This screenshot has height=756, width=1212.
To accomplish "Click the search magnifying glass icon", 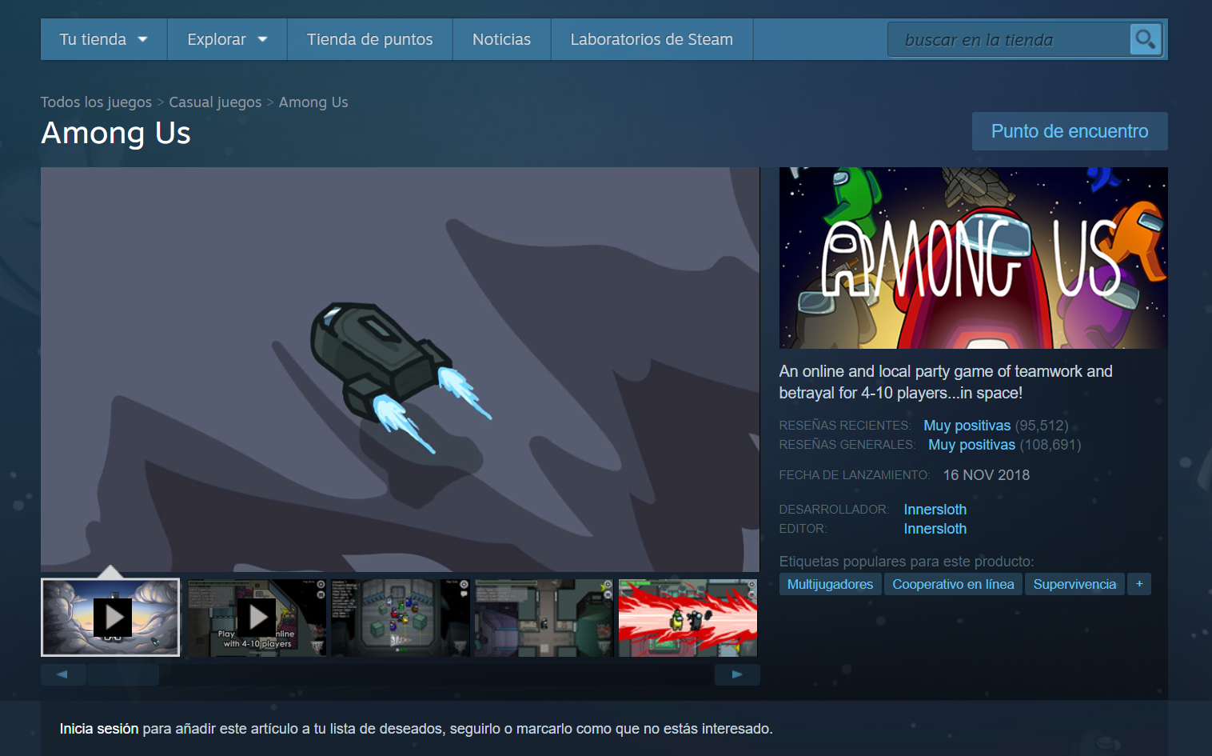I will [1145, 39].
